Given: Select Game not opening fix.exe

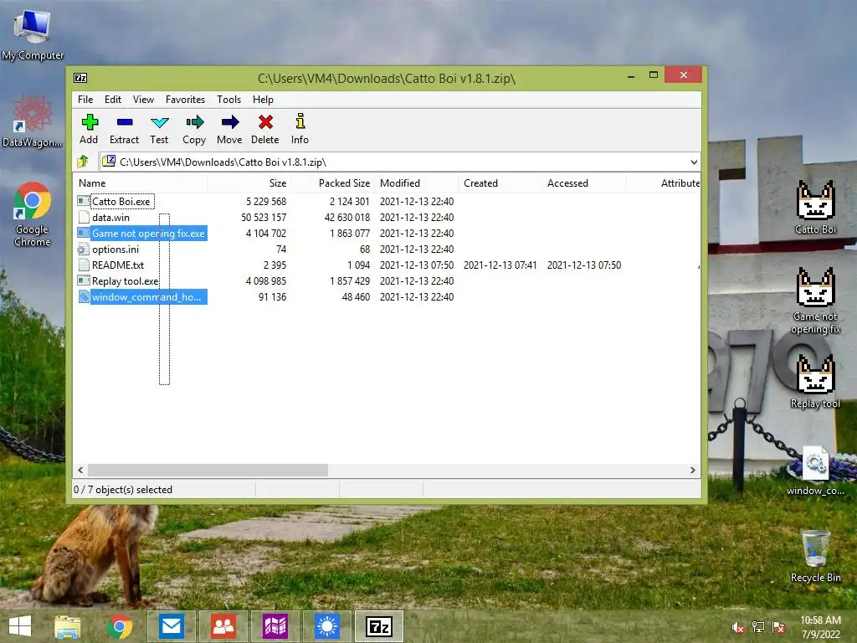Looking at the screenshot, I should point(148,233).
